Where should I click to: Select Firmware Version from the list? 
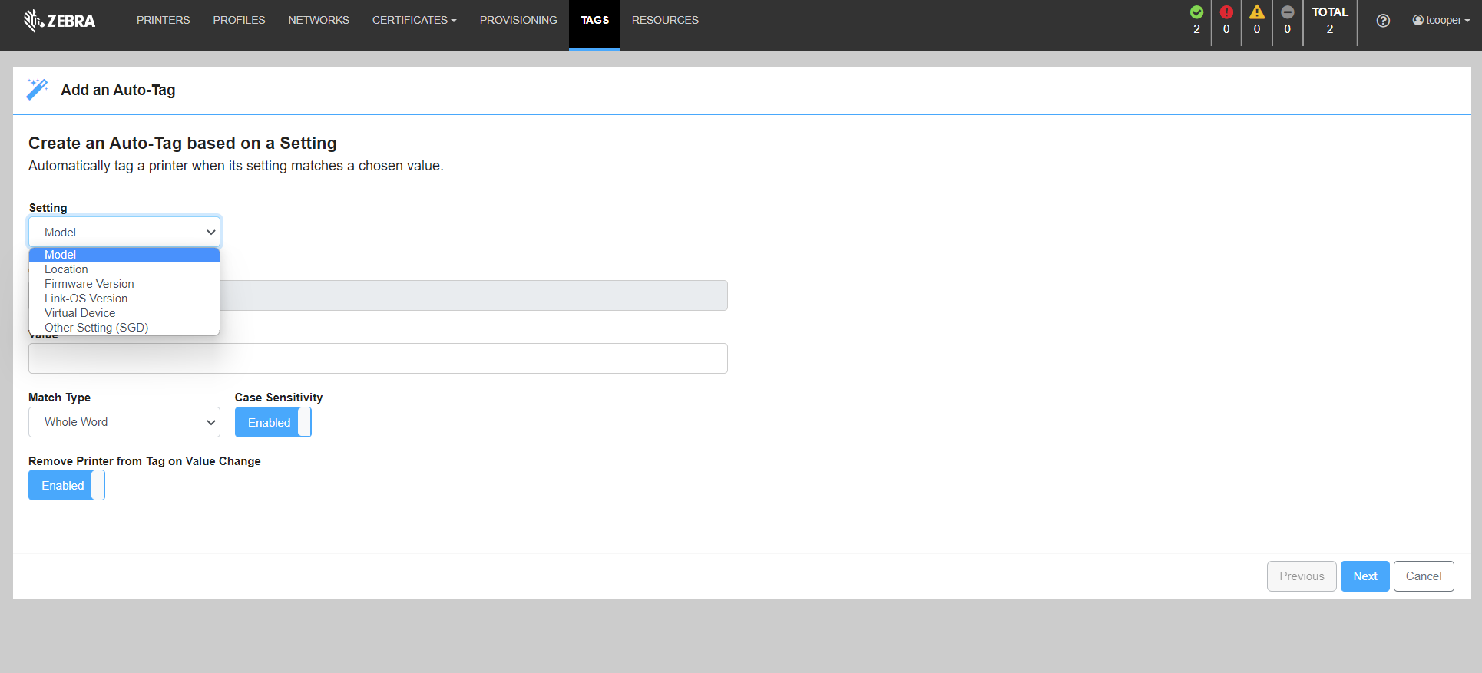(89, 284)
